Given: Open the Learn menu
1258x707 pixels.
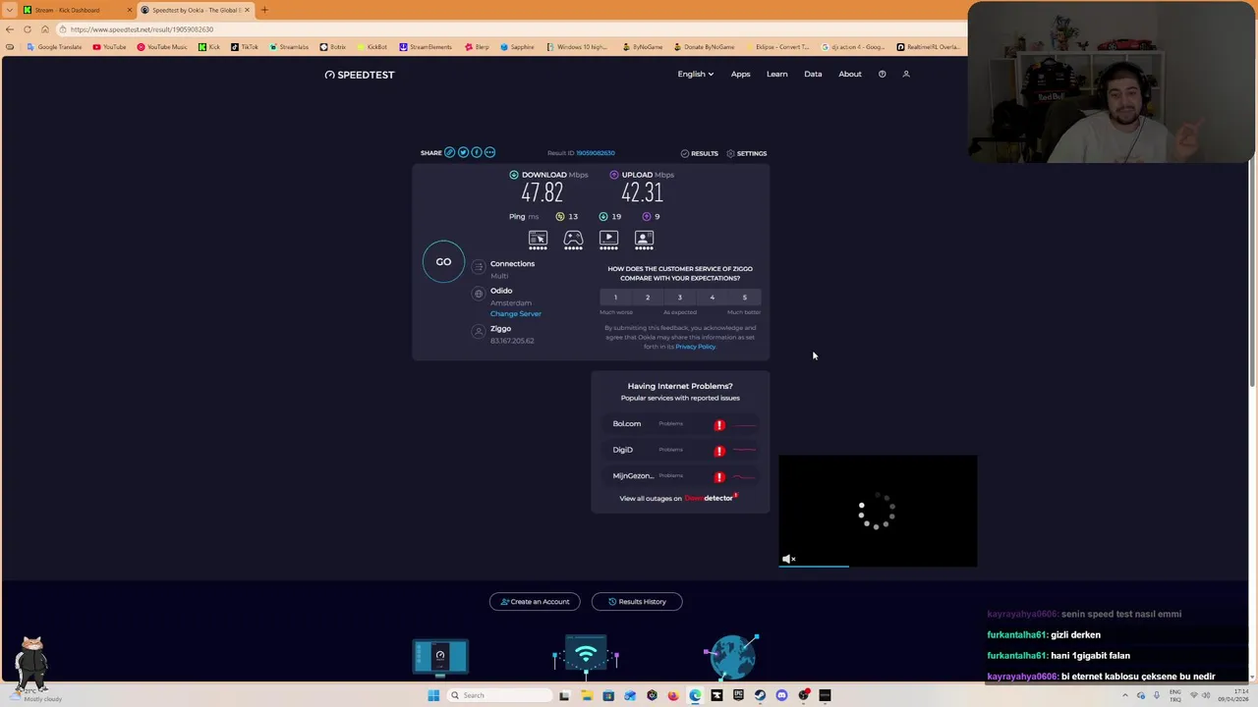Looking at the screenshot, I should [x=776, y=74].
